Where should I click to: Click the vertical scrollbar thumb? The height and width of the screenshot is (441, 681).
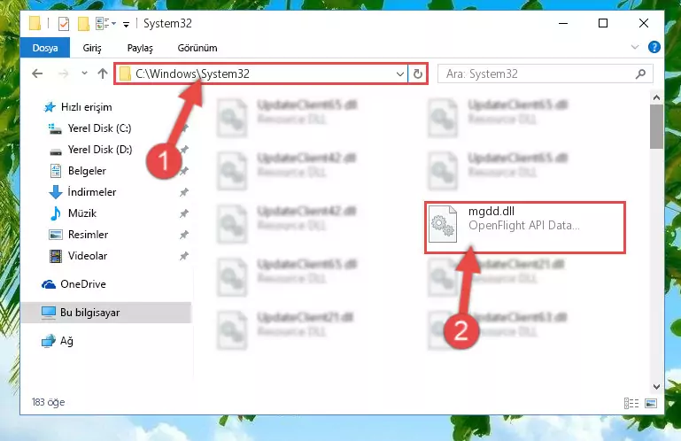pyautogui.click(x=656, y=126)
